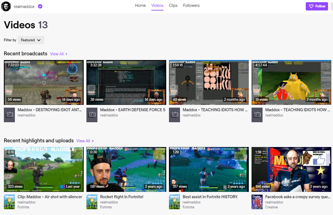Open title Maddox - DESTROYING IDIOT ANT…
The image size is (333, 215).
(50, 110)
